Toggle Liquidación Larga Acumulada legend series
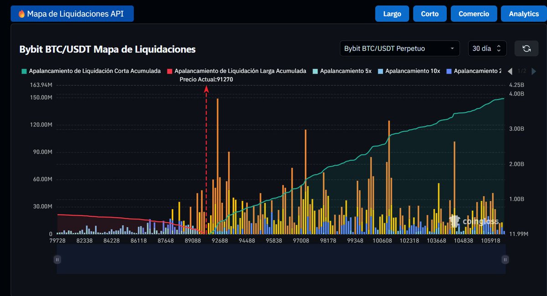547x296 pixels. [237, 71]
